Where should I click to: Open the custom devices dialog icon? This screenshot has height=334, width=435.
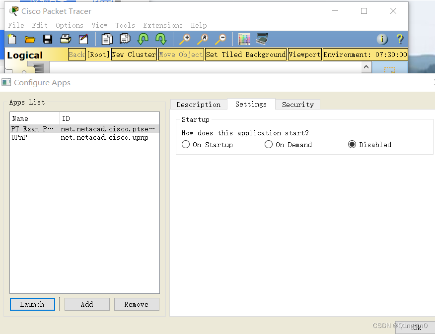pyautogui.click(x=262, y=39)
